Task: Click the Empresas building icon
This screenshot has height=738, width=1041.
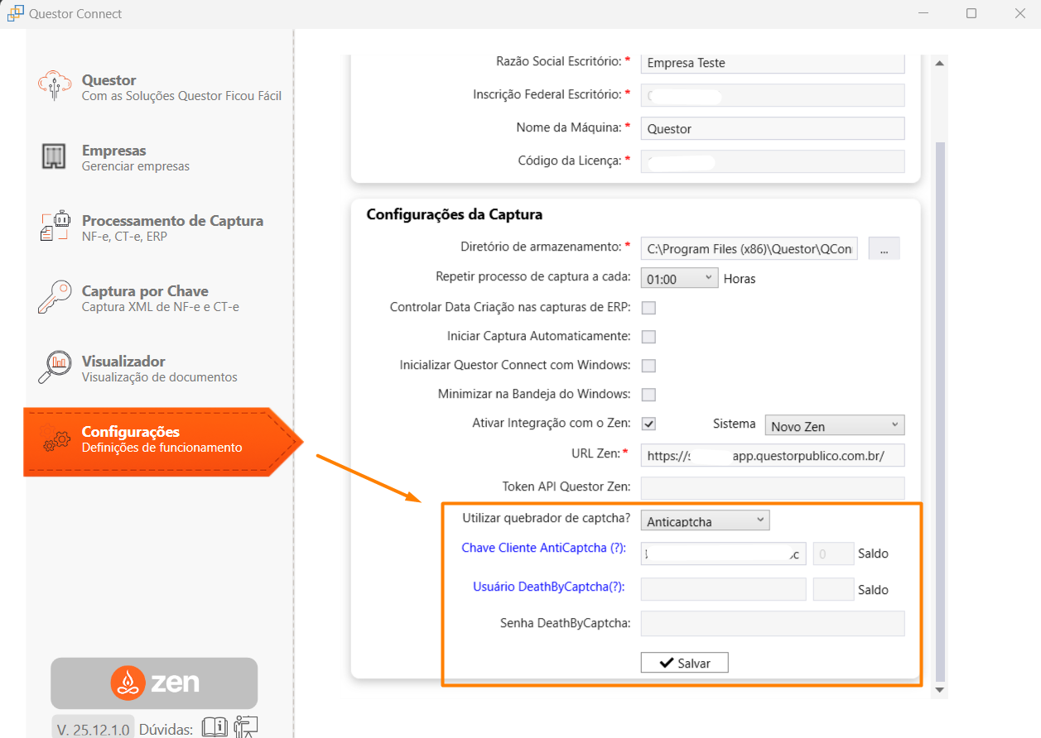Action: coord(55,156)
